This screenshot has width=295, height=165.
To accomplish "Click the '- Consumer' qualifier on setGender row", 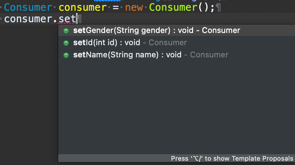I will 218,31.
